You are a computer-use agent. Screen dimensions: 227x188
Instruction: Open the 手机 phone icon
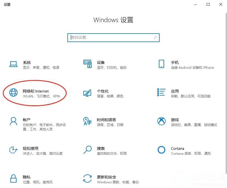point(161,64)
